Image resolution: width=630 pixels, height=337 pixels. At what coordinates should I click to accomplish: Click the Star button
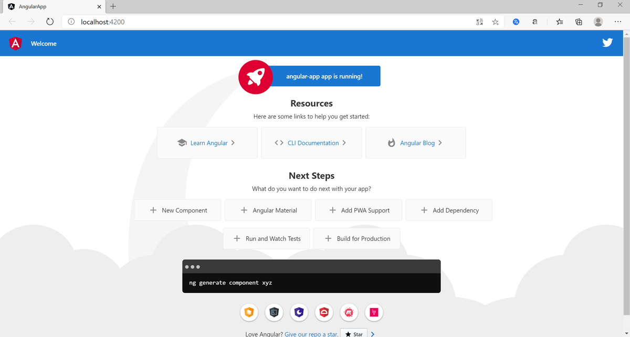coord(354,333)
